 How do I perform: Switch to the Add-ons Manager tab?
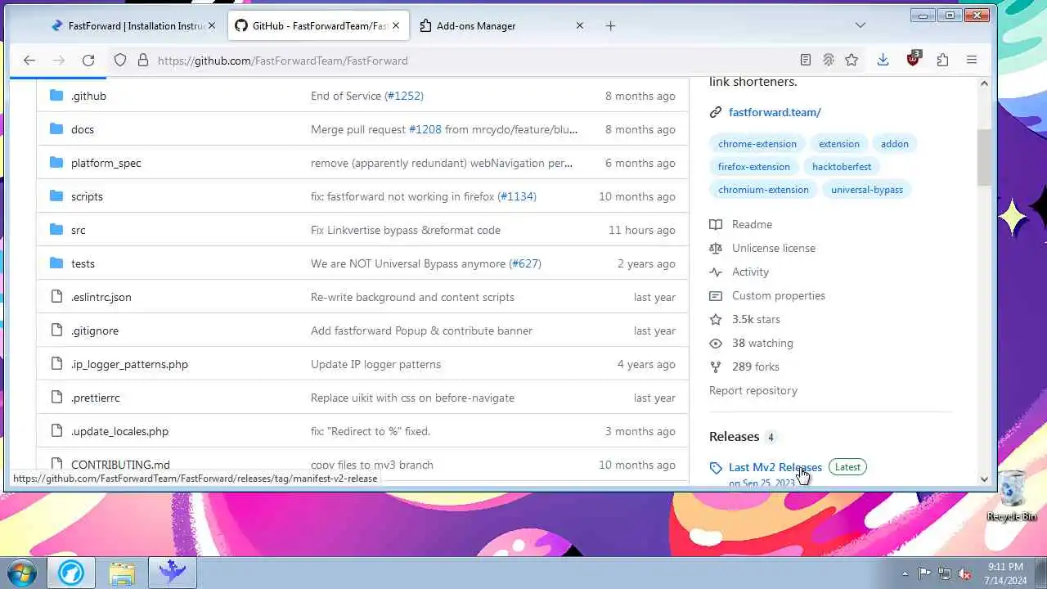click(x=502, y=25)
